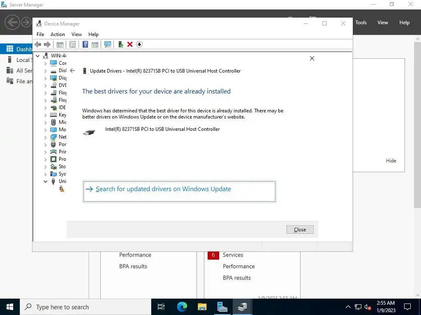The image size is (421, 315).
Task: Click Search for updated drivers on Windows Update
Action: pos(179,192)
